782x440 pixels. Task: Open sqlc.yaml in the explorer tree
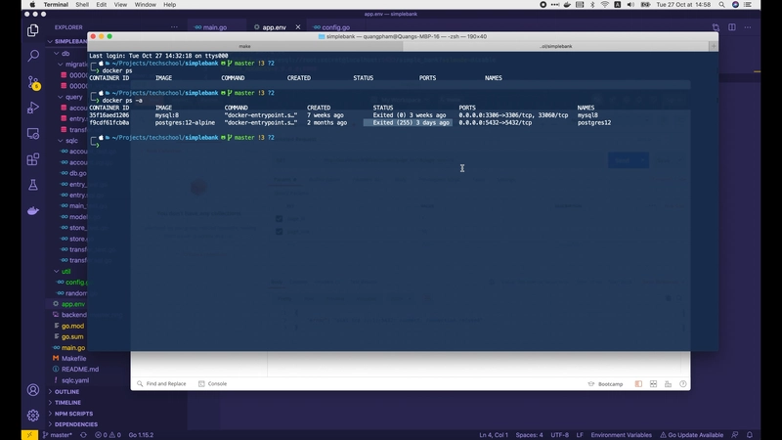click(75, 380)
